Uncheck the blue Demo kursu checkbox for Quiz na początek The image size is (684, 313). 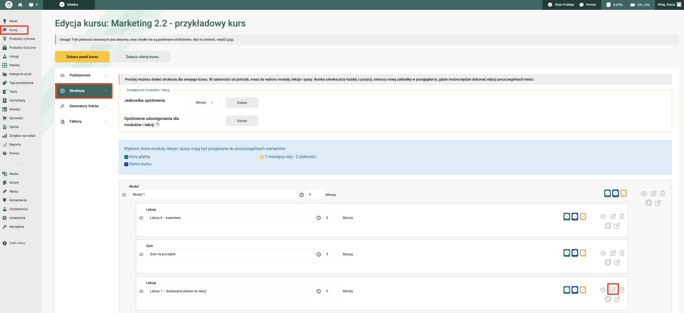tap(575, 253)
